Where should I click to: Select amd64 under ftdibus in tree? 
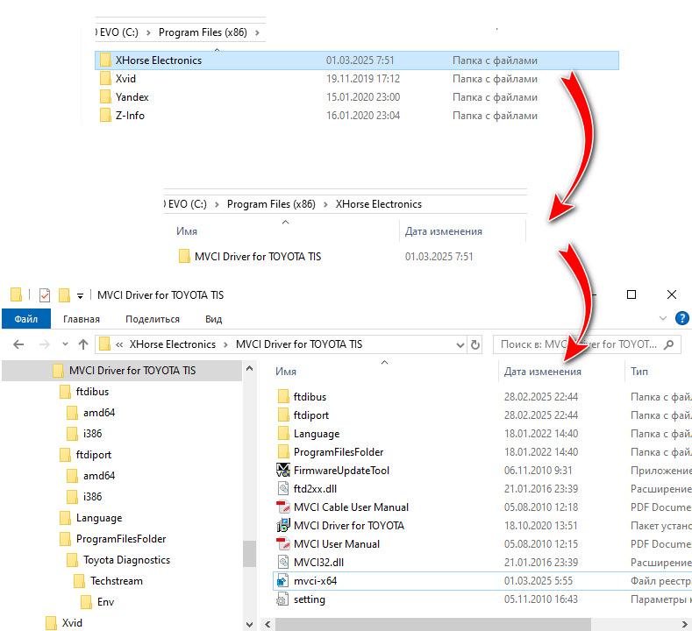pyautogui.click(x=99, y=413)
